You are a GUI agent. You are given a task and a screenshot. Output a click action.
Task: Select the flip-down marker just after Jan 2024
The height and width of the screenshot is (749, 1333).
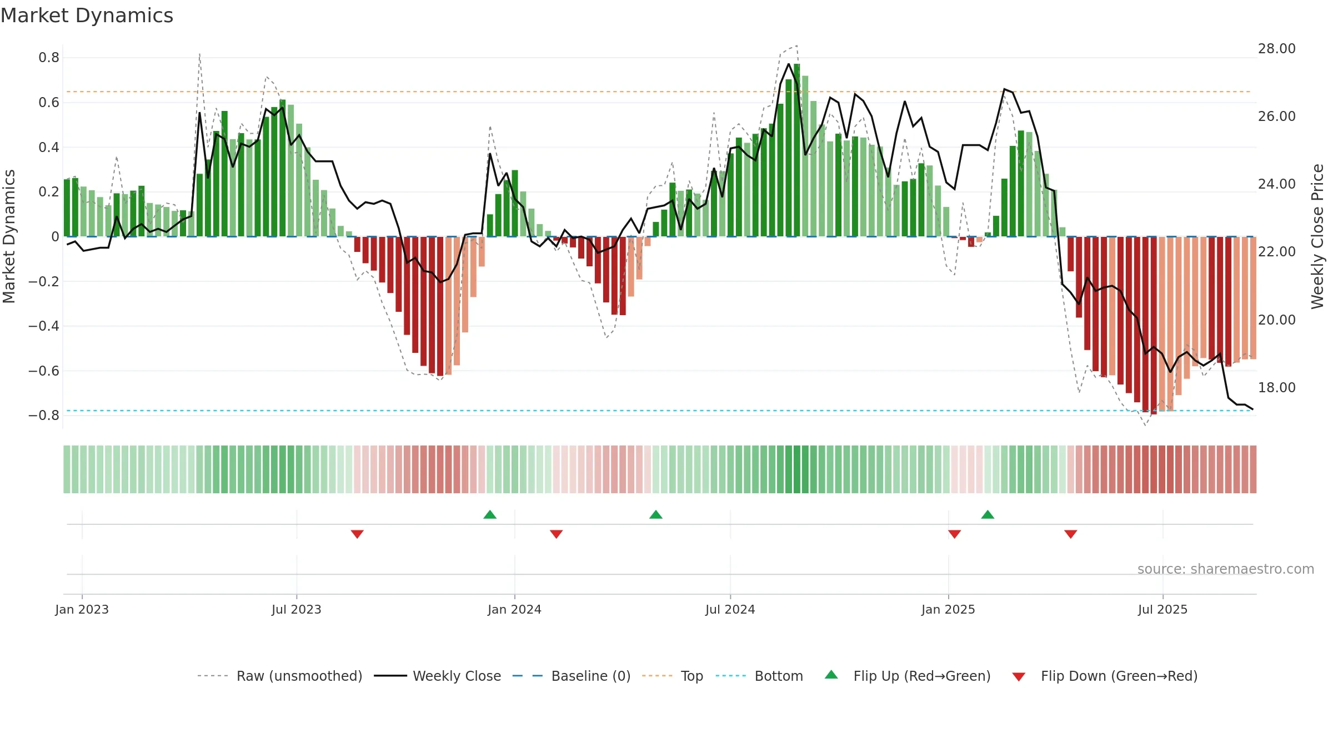click(557, 534)
